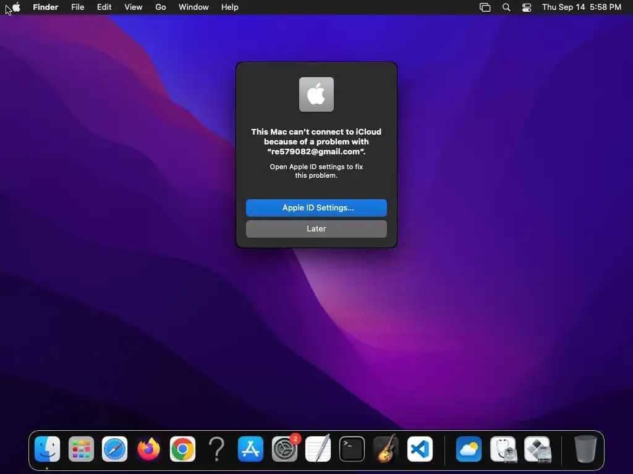
Task: Click the Apple logo in dialog
Action: pos(316,94)
